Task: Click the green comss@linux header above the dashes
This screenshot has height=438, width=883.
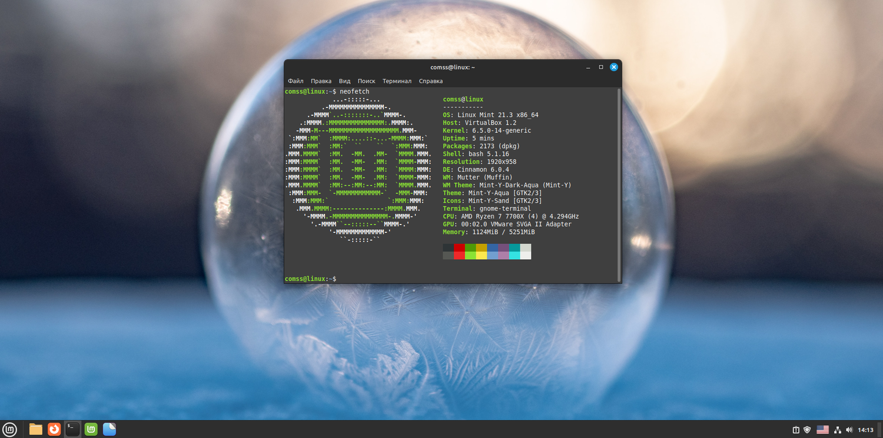Action: [x=463, y=99]
